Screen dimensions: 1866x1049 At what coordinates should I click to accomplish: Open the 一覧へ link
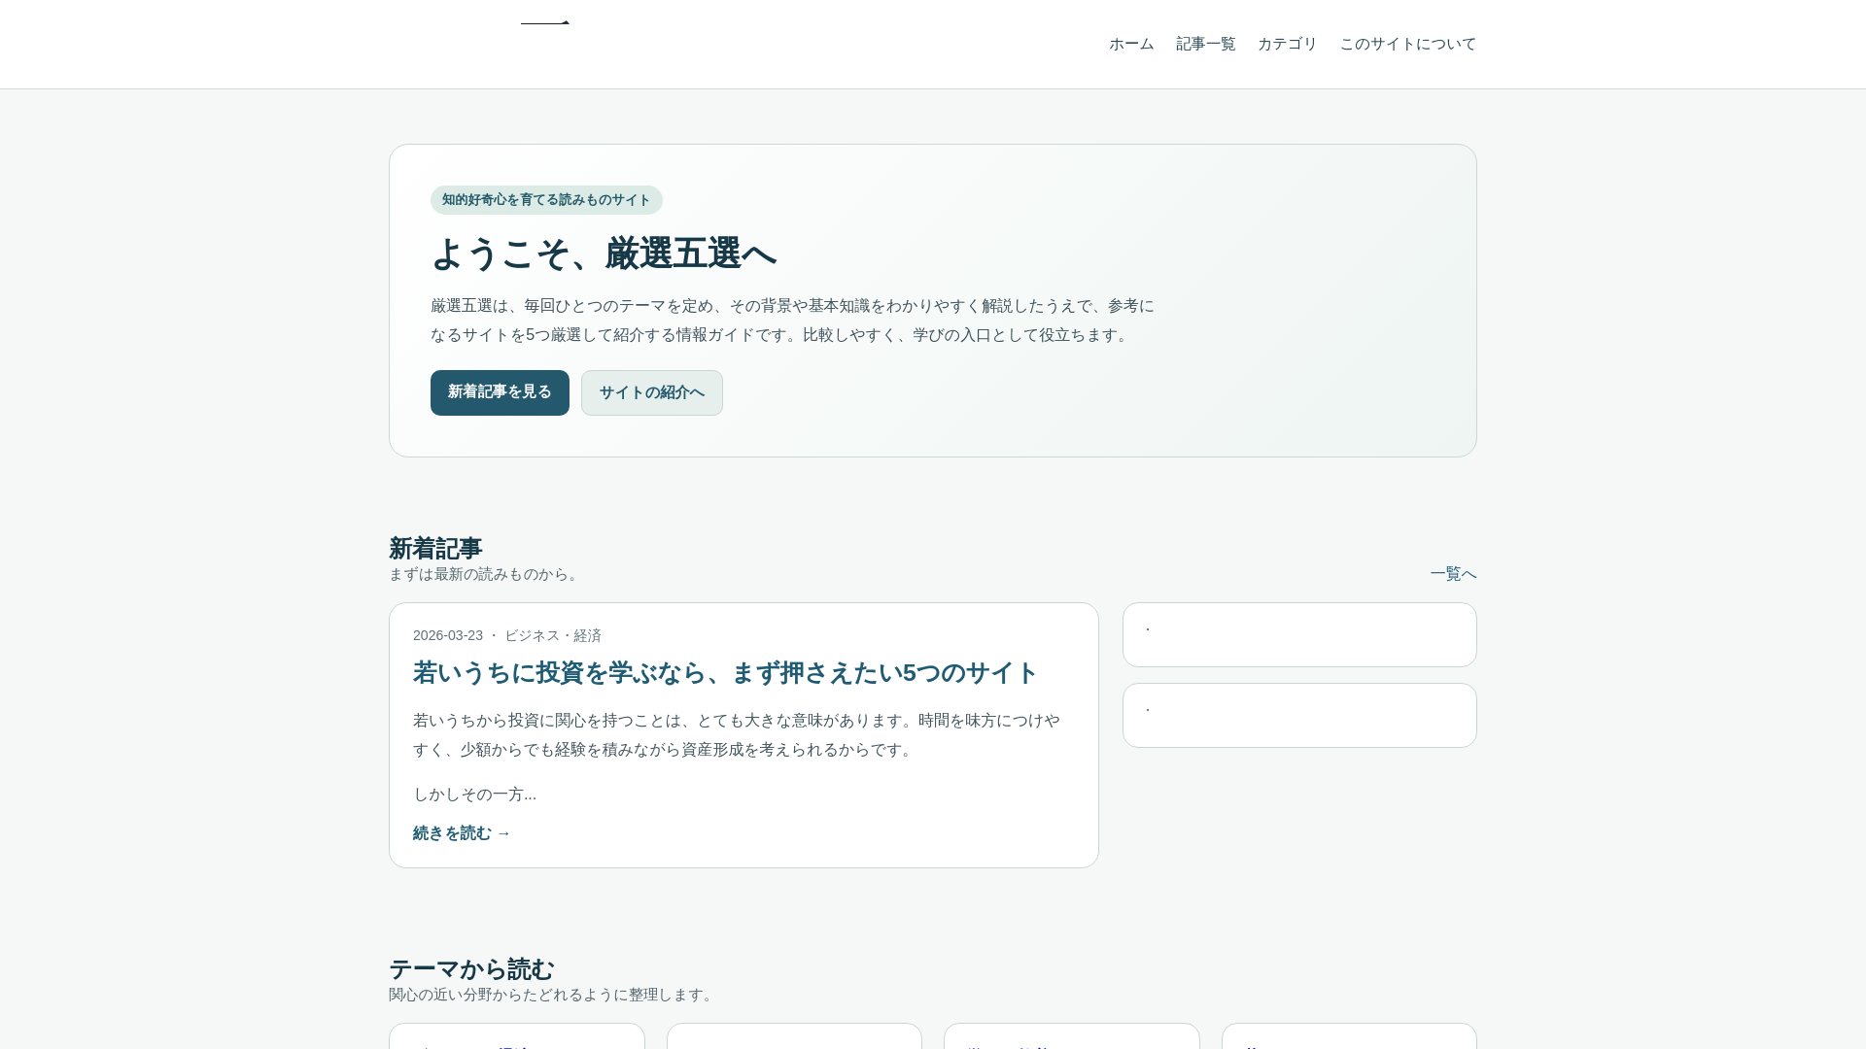pyautogui.click(x=1453, y=574)
